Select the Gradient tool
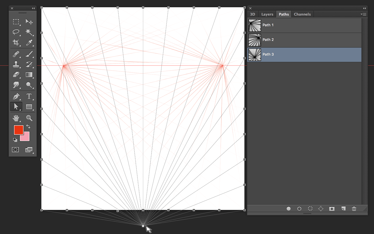374x234 pixels. coord(29,75)
